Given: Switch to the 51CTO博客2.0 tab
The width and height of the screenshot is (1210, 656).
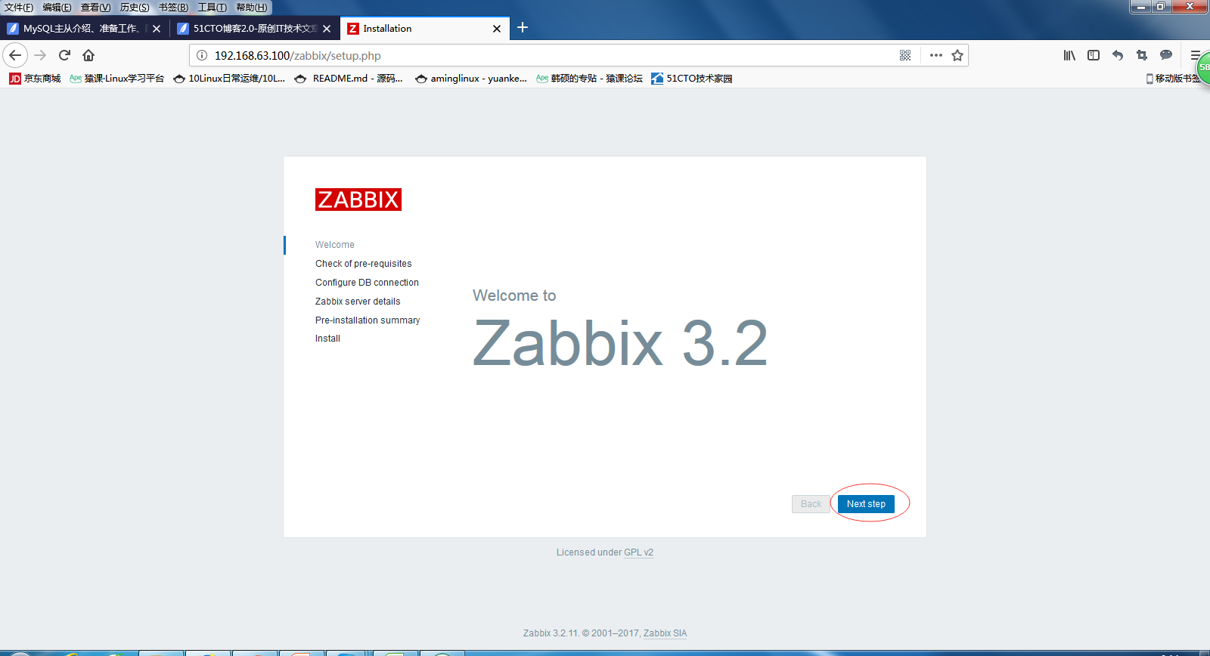Looking at the screenshot, I should [255, 29].
